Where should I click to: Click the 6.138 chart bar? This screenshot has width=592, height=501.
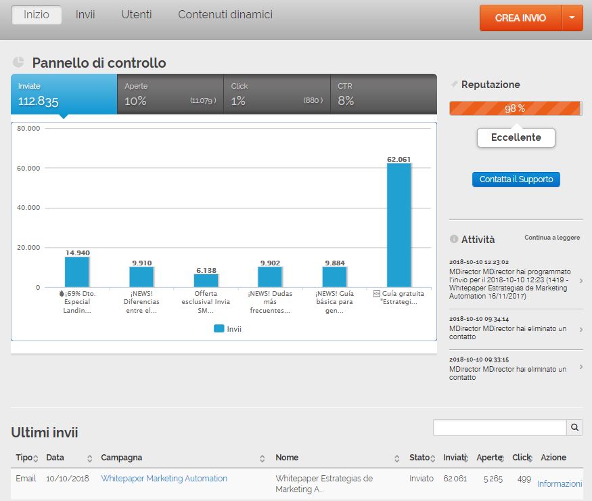click(x=206, y=281)
